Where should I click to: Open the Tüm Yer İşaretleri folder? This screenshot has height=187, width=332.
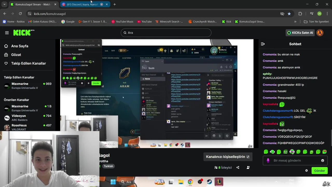tap(316, 22)
